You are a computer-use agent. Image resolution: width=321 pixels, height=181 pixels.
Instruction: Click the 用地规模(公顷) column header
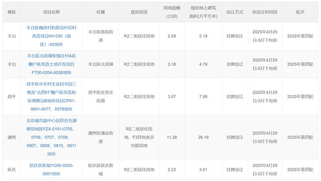pos(172,12)
